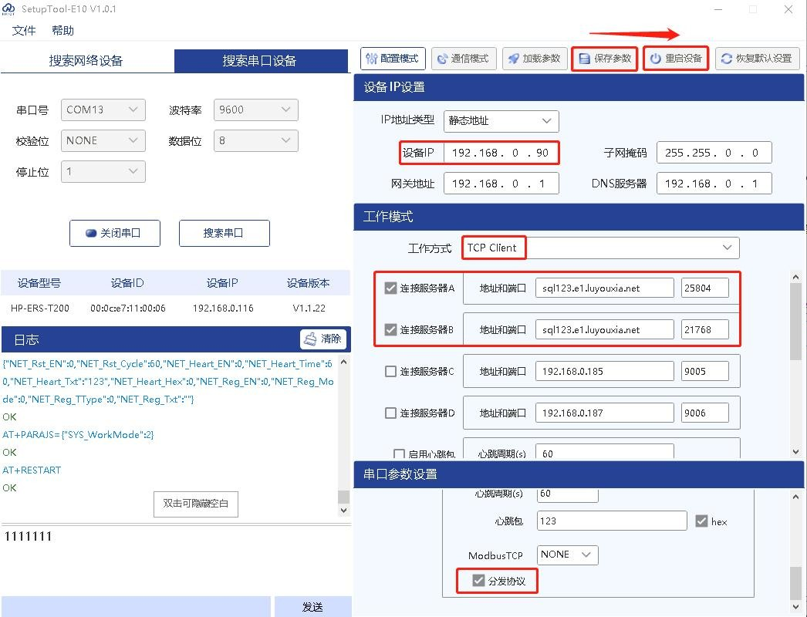The width and height of the screenshot is (807, 617).
Task: Uncheck 连接服务器A checkbox
Action: coord(390,288)
